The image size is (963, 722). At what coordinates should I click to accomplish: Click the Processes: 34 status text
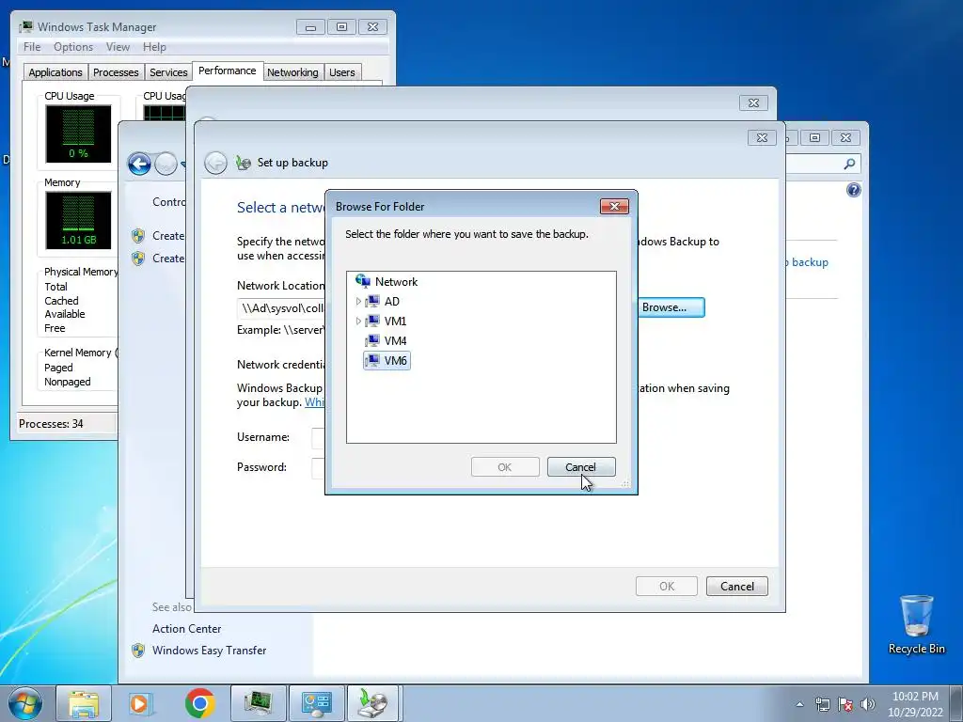pyautogui.click(x=51, y=424)
